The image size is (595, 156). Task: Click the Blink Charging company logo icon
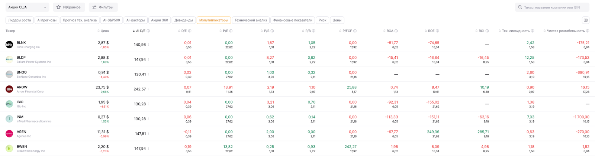coord(9,45)
